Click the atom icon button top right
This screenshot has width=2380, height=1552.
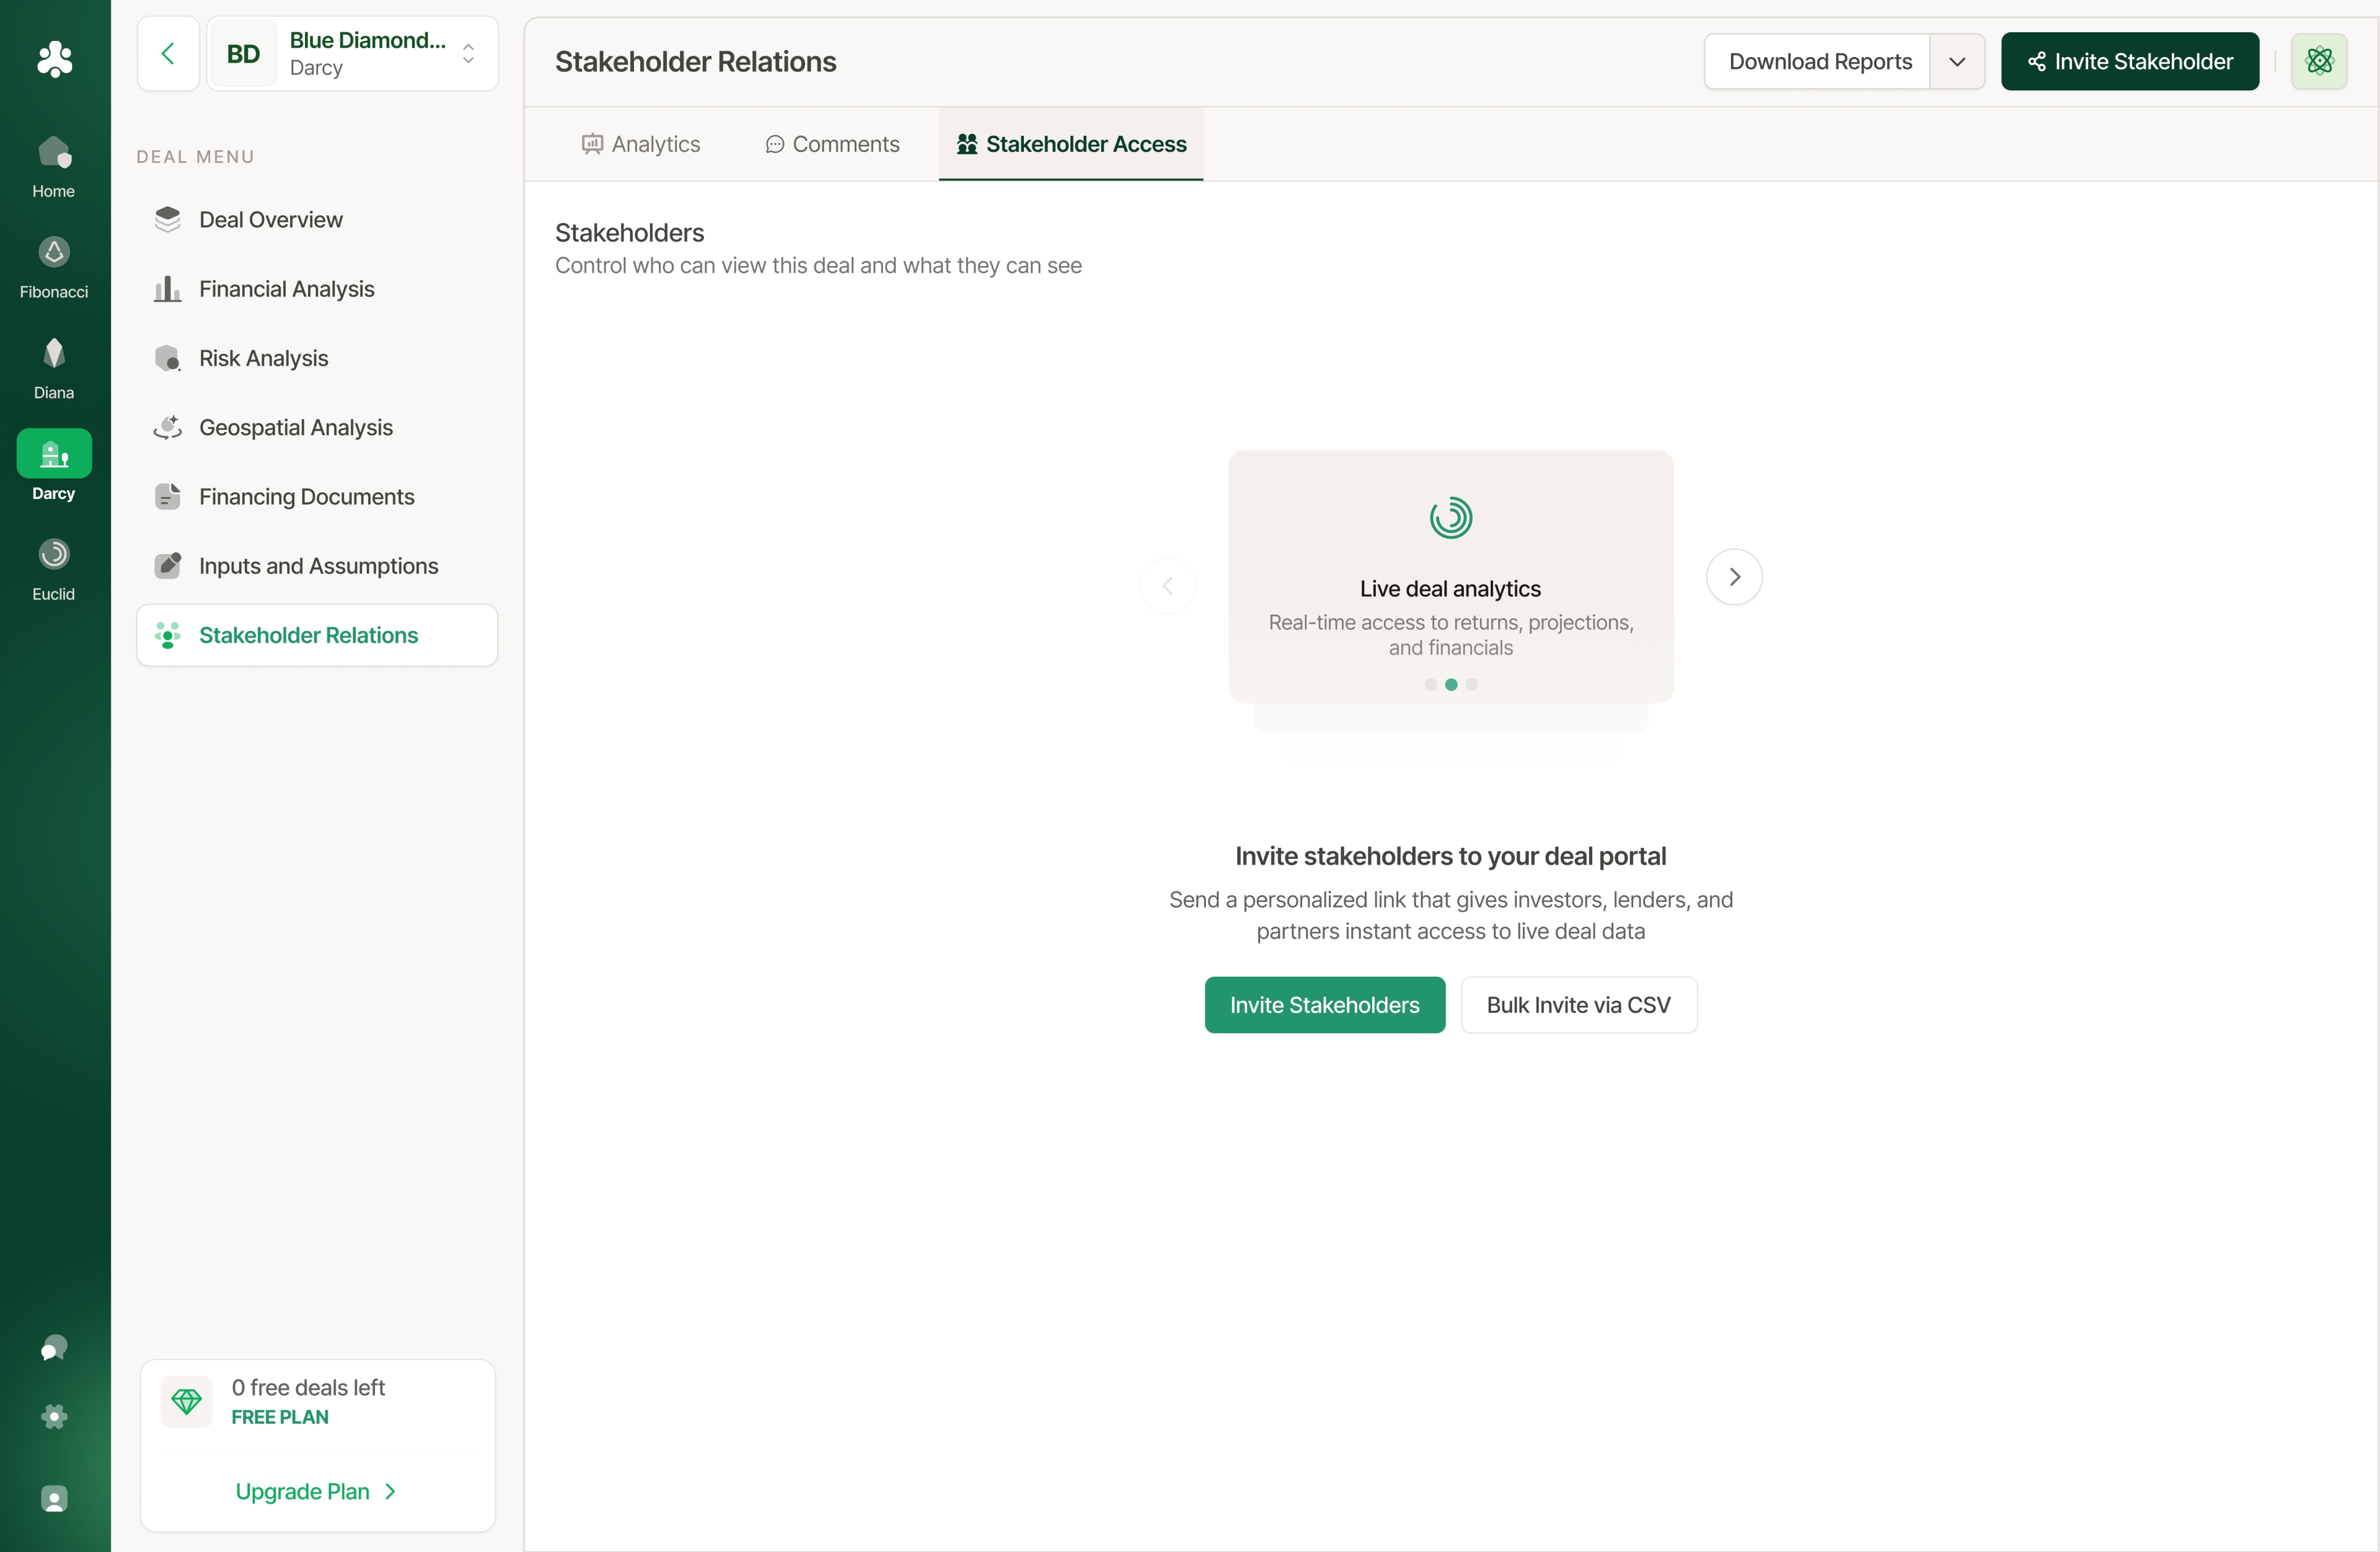point(2319,61)
